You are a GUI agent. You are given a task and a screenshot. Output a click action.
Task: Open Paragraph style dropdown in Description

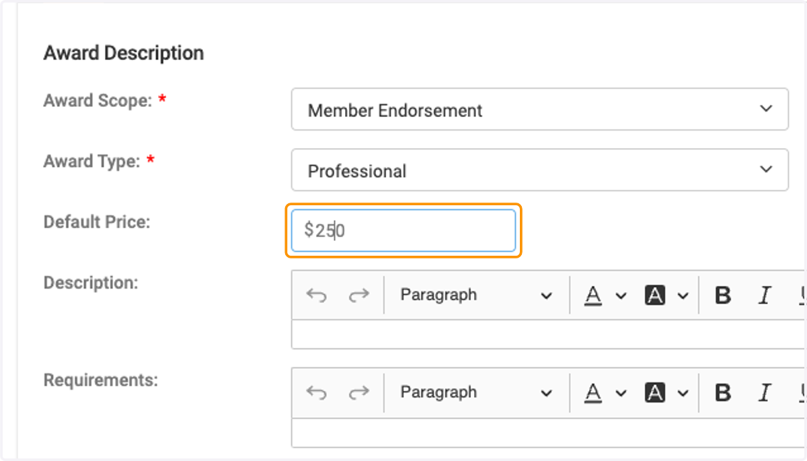pos(476,295)
